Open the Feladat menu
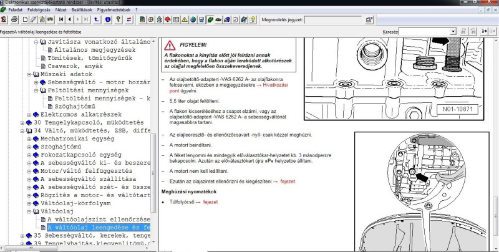 [x=15, y=10]
